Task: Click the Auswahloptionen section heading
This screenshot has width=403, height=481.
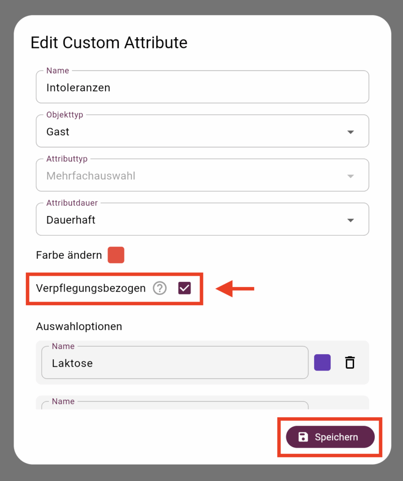Action: (79, 326)
